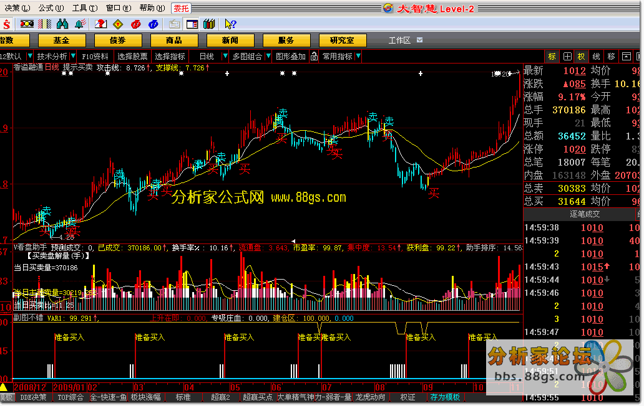Screen dimensions: 644x406
Task: Open the 工具(T) menu
Action: (85, 8)
